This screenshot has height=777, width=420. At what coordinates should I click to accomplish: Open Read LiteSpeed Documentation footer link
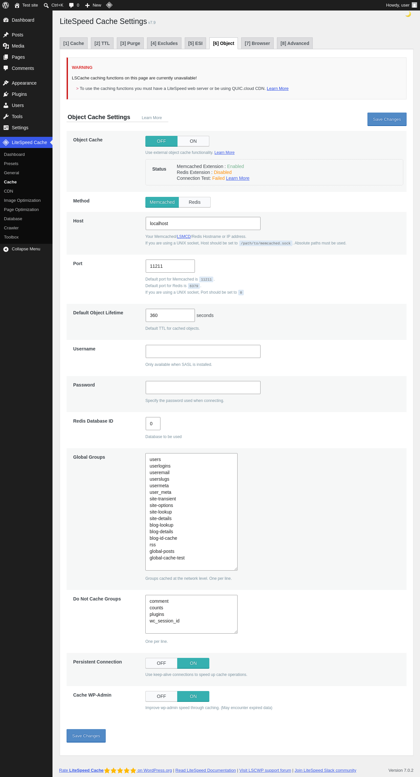point(205,770)
